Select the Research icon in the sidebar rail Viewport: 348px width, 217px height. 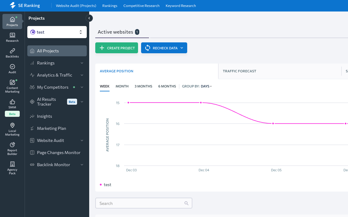click(x=12, y=37)
